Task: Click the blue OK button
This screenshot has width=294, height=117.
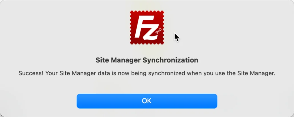Action: coord(147,101)
